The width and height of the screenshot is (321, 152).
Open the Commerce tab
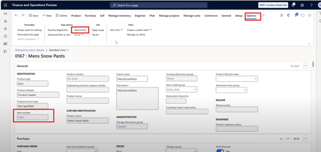(211, 16)
